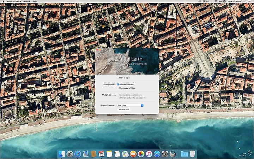Enable Show copyright info checkbox

pyautogui.click(x=118, y=88)
